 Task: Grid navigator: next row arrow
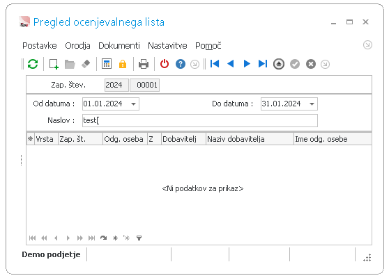tap(68, 238)
